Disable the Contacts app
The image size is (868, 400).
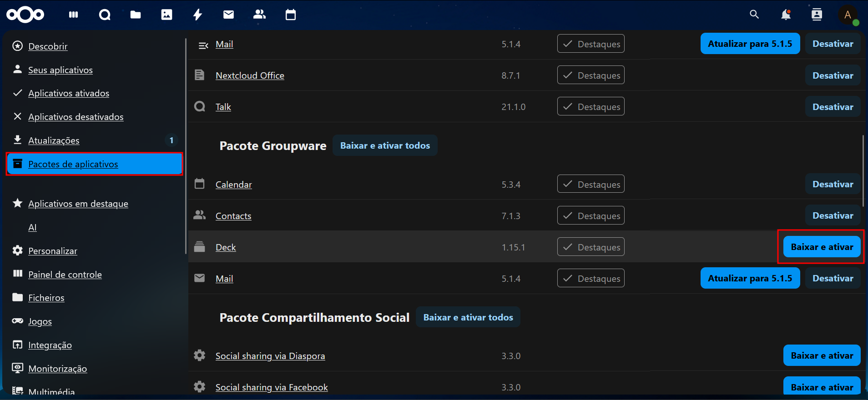pyautogui.click(x=833, y=215)
